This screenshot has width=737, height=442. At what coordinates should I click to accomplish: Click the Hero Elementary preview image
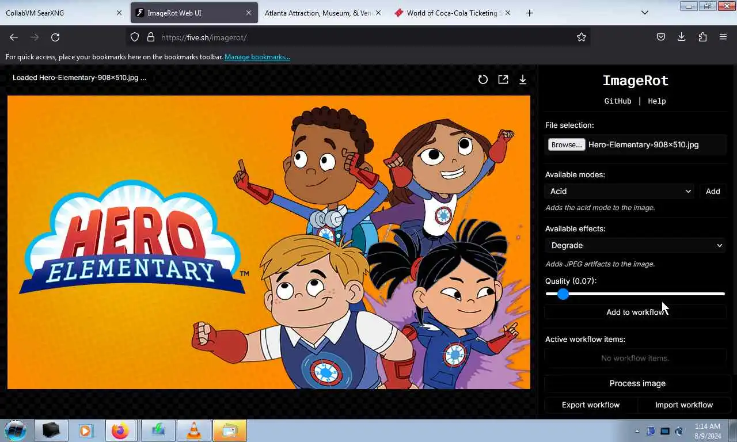(269, 242)
